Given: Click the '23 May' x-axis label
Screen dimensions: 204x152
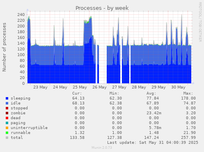Looking at the screenshot, I should [x=40, y=87].
